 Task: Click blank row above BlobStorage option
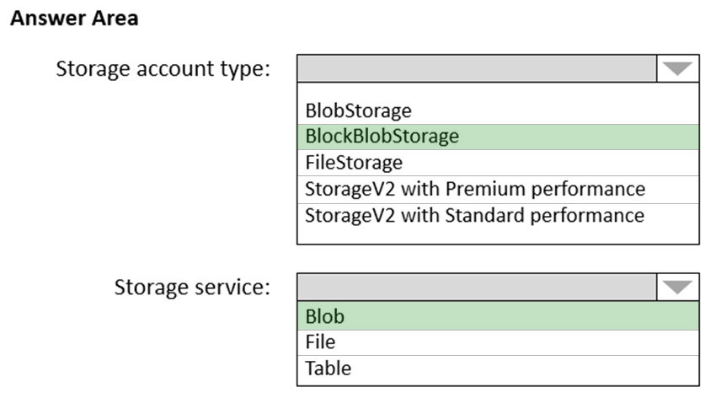(498, 90)
